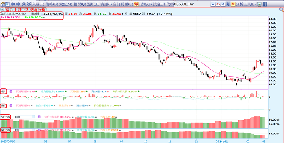
Task: Click the 外資 indicator panel label
Action: (x=3, y=92)
